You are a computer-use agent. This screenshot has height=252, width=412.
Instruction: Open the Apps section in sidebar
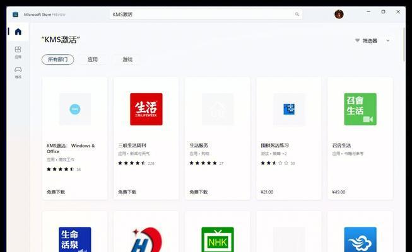(18, 52)
